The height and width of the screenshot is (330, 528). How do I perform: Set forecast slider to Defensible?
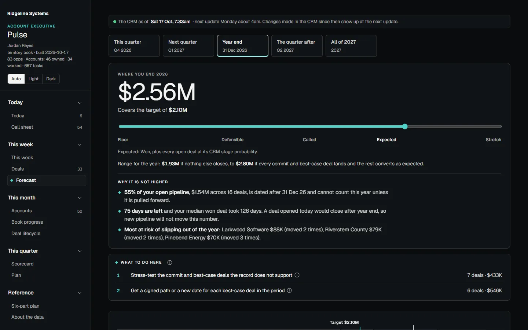232,140
